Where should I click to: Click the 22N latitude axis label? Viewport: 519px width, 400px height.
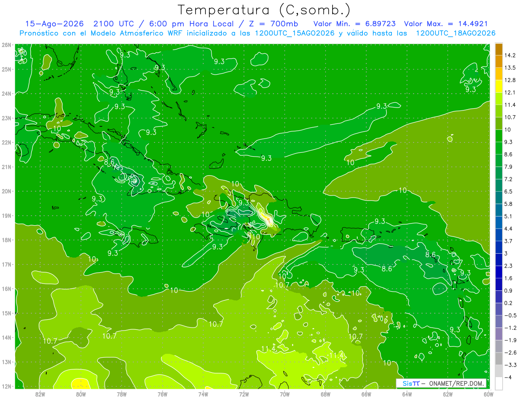click(x=6, y=142)
